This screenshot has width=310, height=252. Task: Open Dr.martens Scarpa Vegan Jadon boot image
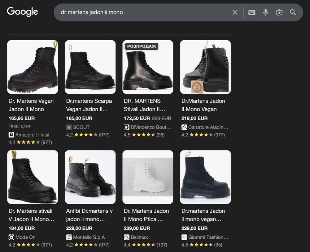[90, 67]
